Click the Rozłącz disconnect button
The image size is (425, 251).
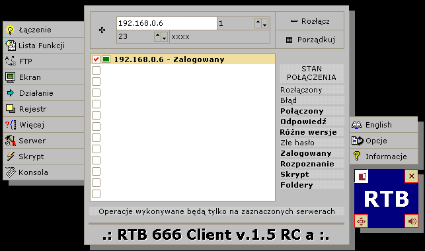310,21
